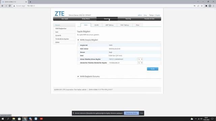Switch language to Türkçe
The height and width of the screenshot is (121, 216).
pos(152,15)
